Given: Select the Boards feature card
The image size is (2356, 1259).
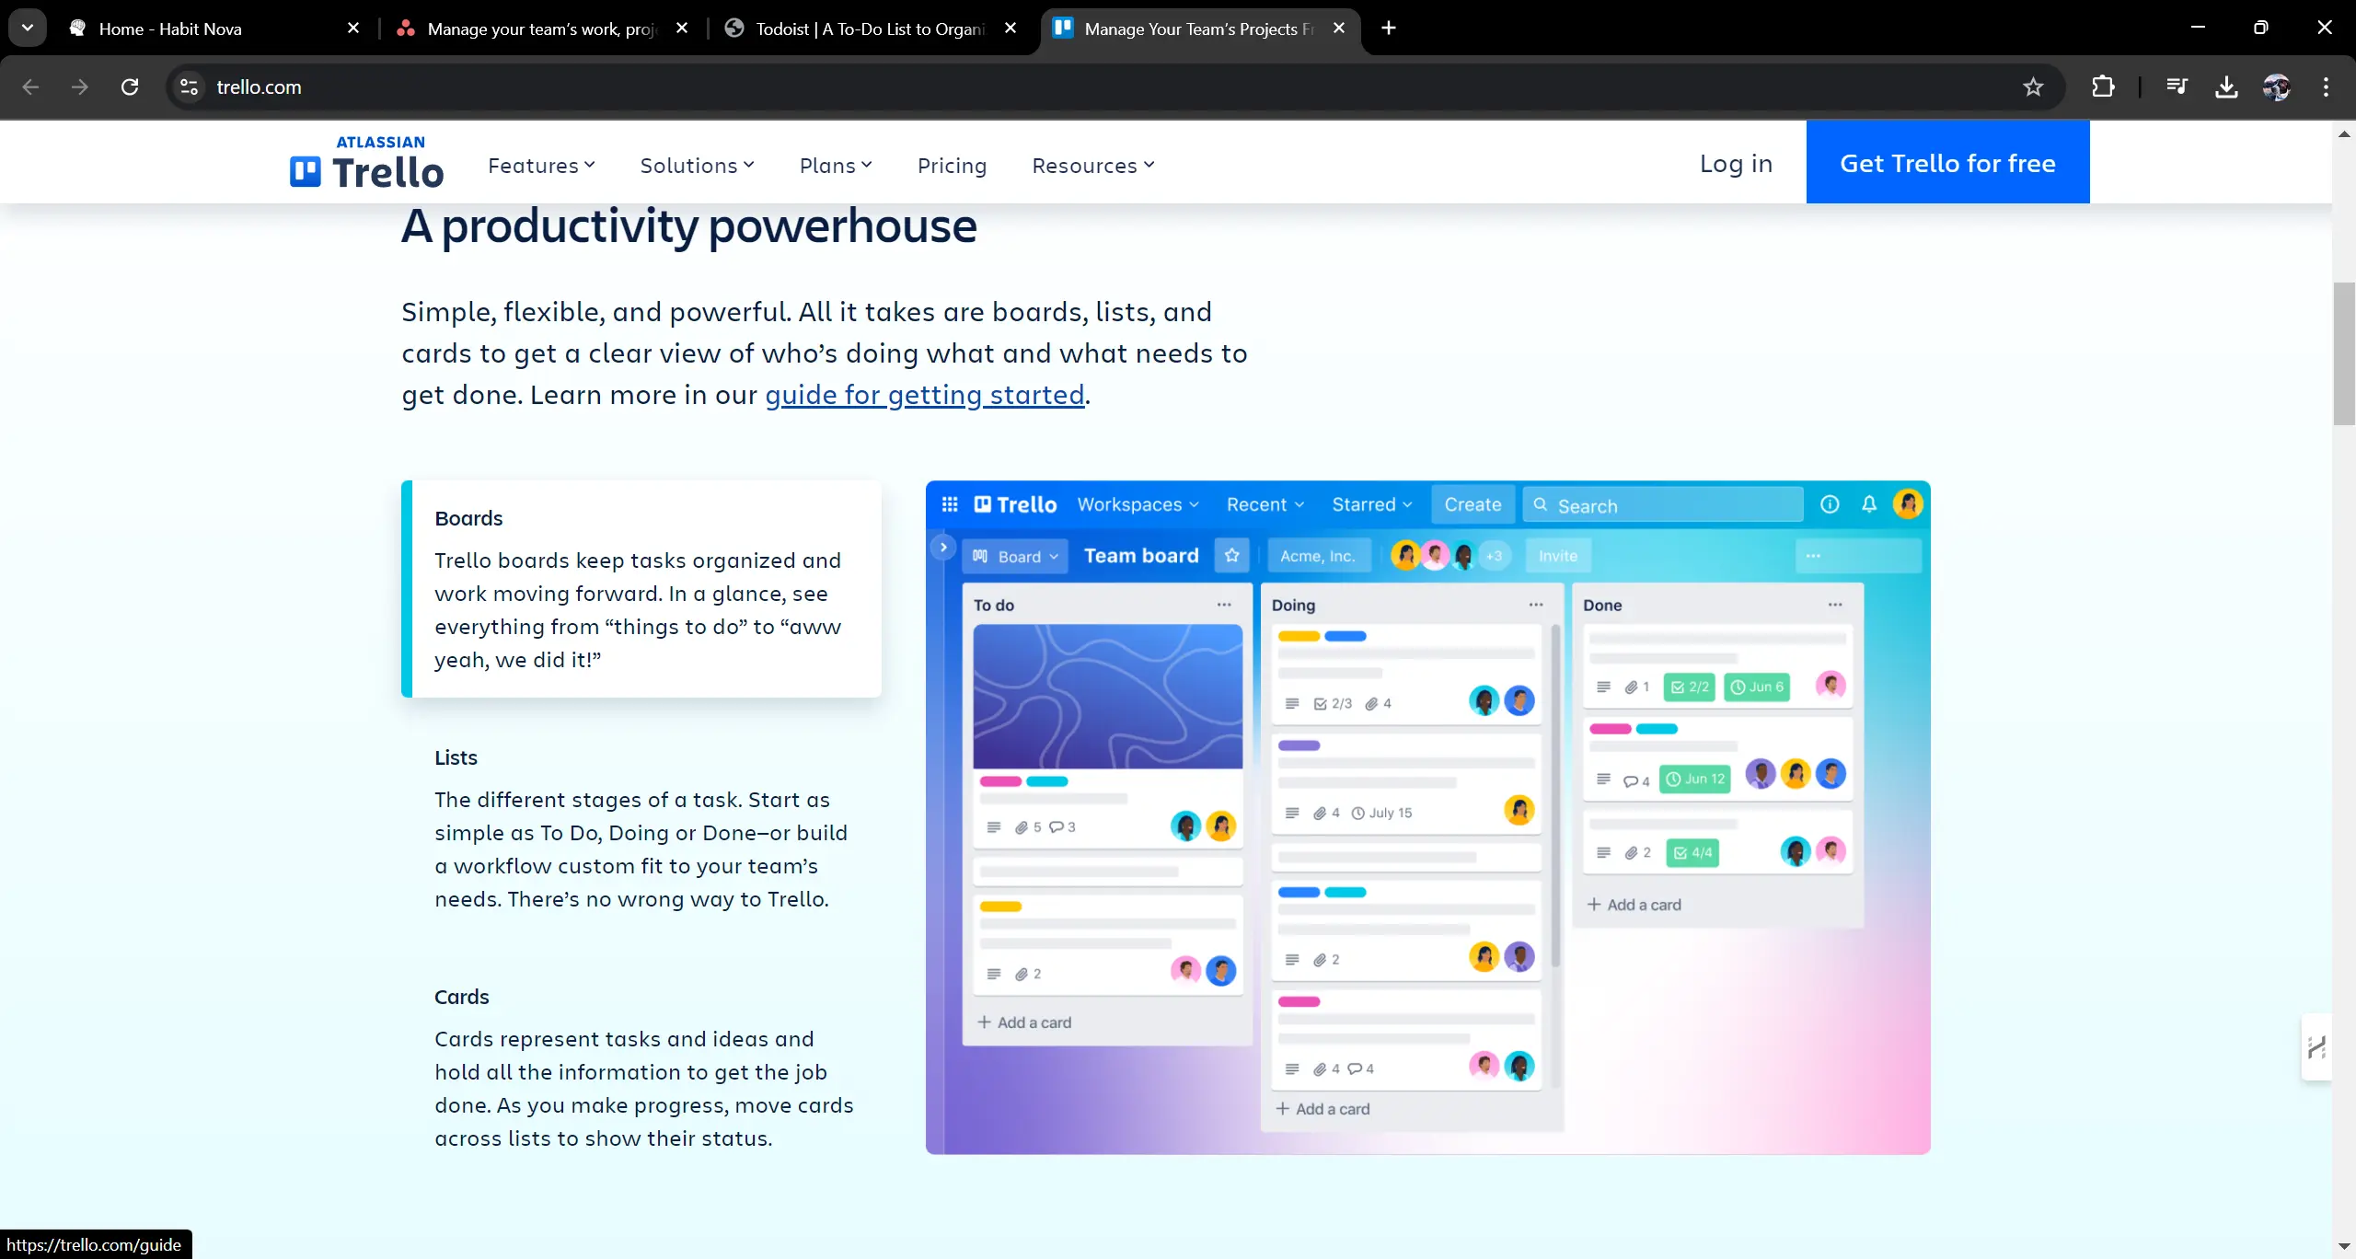Looking at the screenshot, I should point(641,588).
